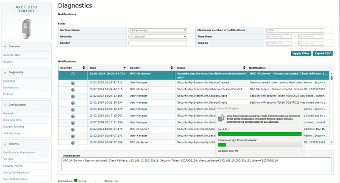
Task: Open the Archive Name dropdown
Action: pyautogui.click(x=158, y=30)
